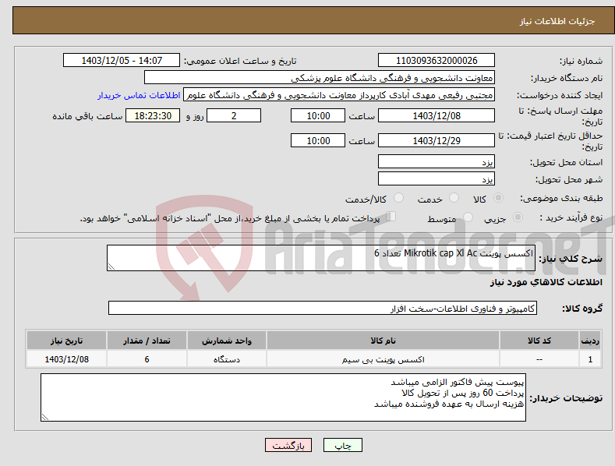Image resolution: width=615 pixels, height=466 pixels.
Task: Click the remaining time field 18:23:30
Action: (153, 115)
